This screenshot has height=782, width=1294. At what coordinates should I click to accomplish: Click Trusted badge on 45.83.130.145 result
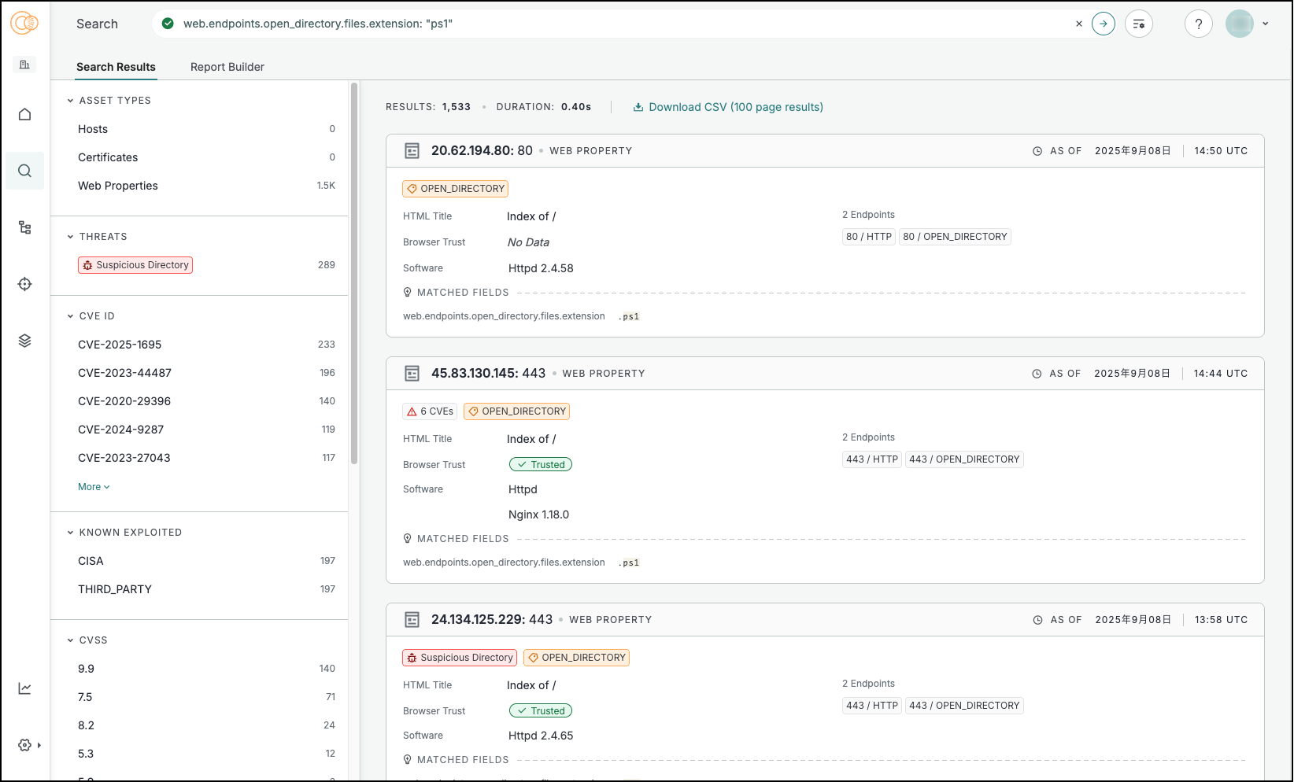coord(541,465)
